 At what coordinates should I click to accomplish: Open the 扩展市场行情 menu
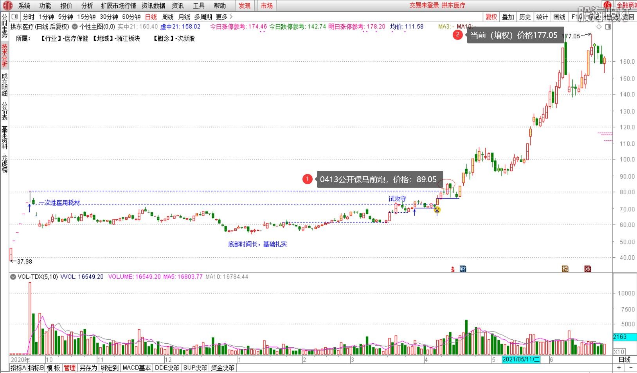coord(119,5)
